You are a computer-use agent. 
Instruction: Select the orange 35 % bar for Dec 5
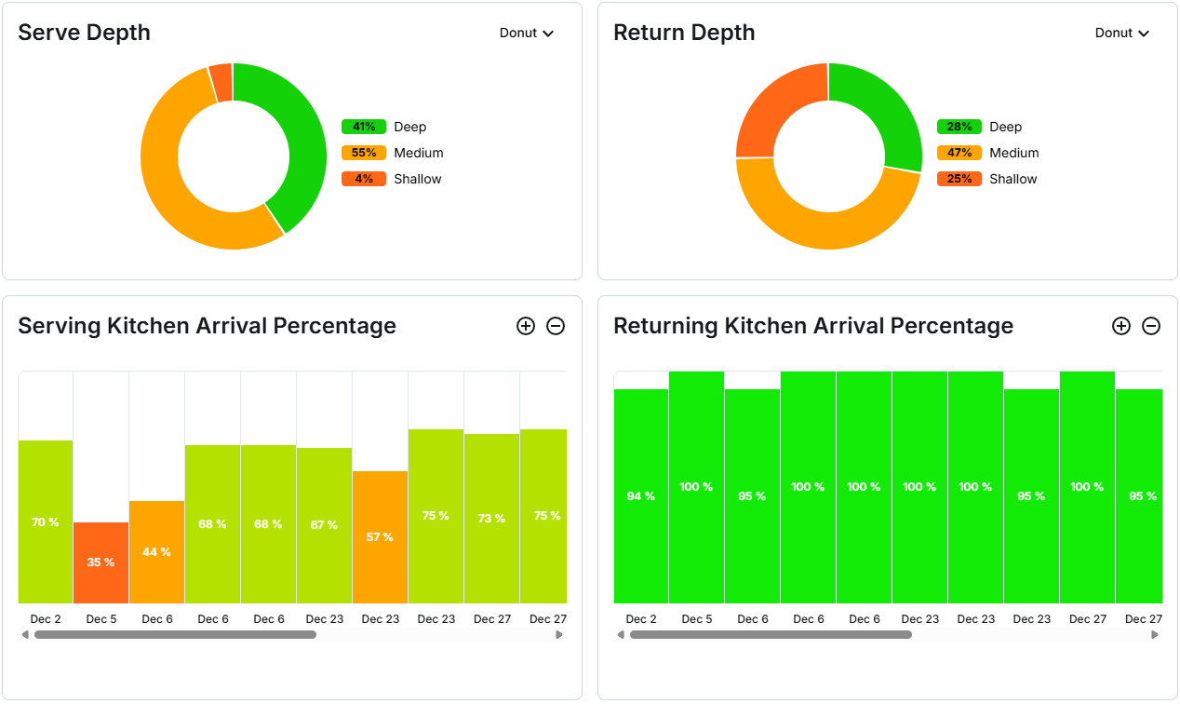click(101, 562)
